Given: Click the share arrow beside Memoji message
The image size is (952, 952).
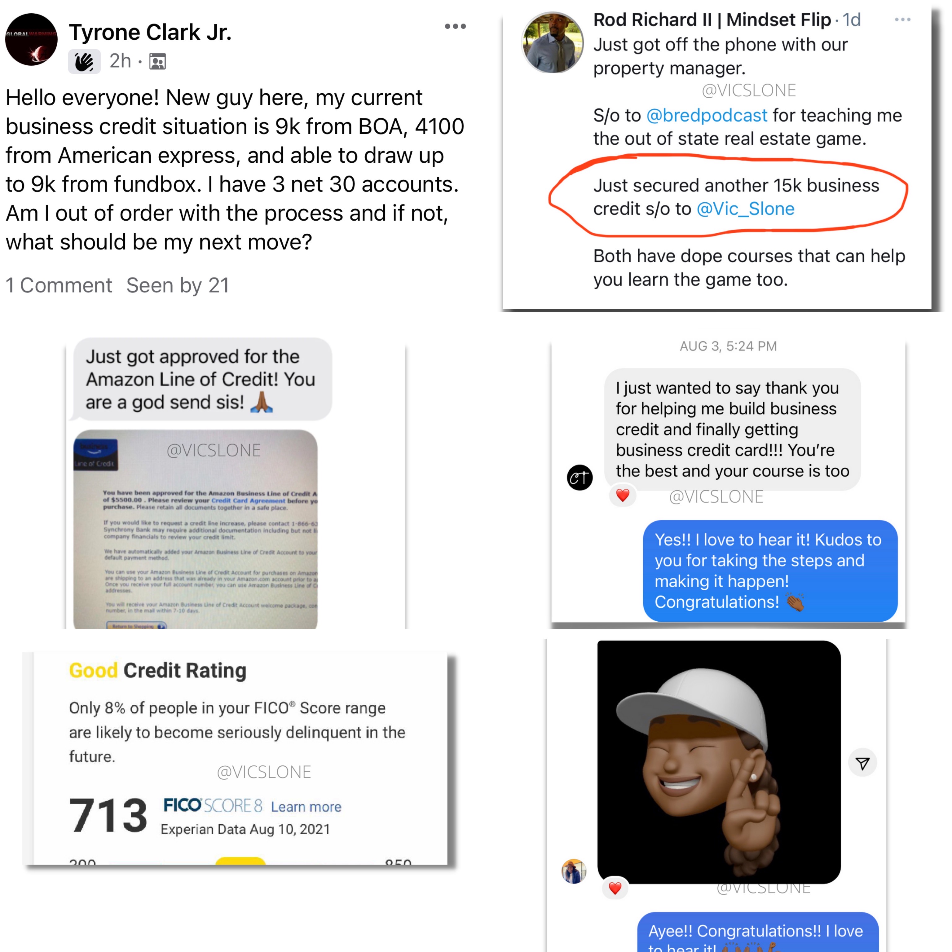Looking at the screenshot, I should point(862,763).
